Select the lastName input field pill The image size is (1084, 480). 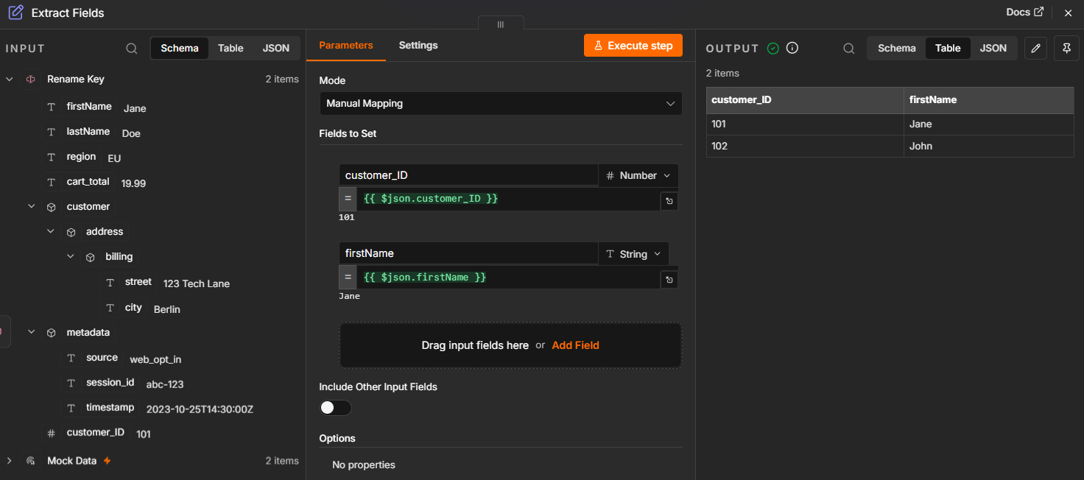[88, 132]
